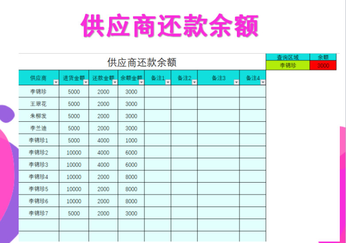Open the 备注3 column filter dropdown
The image size is (346, 243).
click(236, 82)
